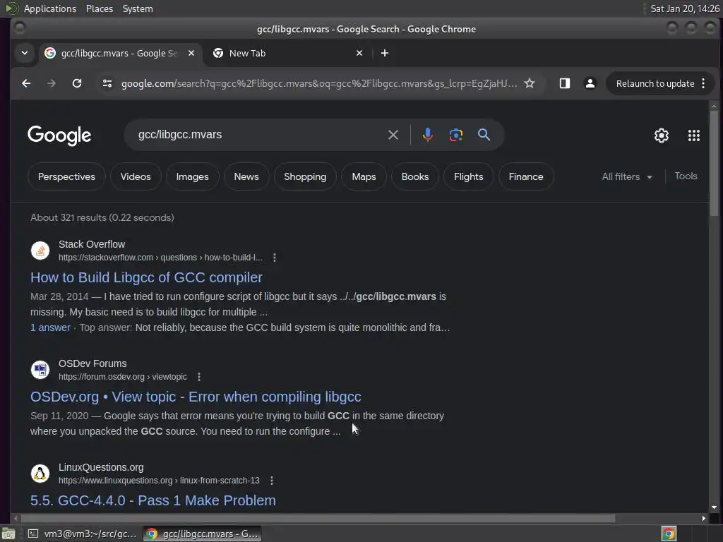The width and height of the screenshot is (723, 542).
Task: Open more options for LinuxQuestions result
Action: point(272,481)
